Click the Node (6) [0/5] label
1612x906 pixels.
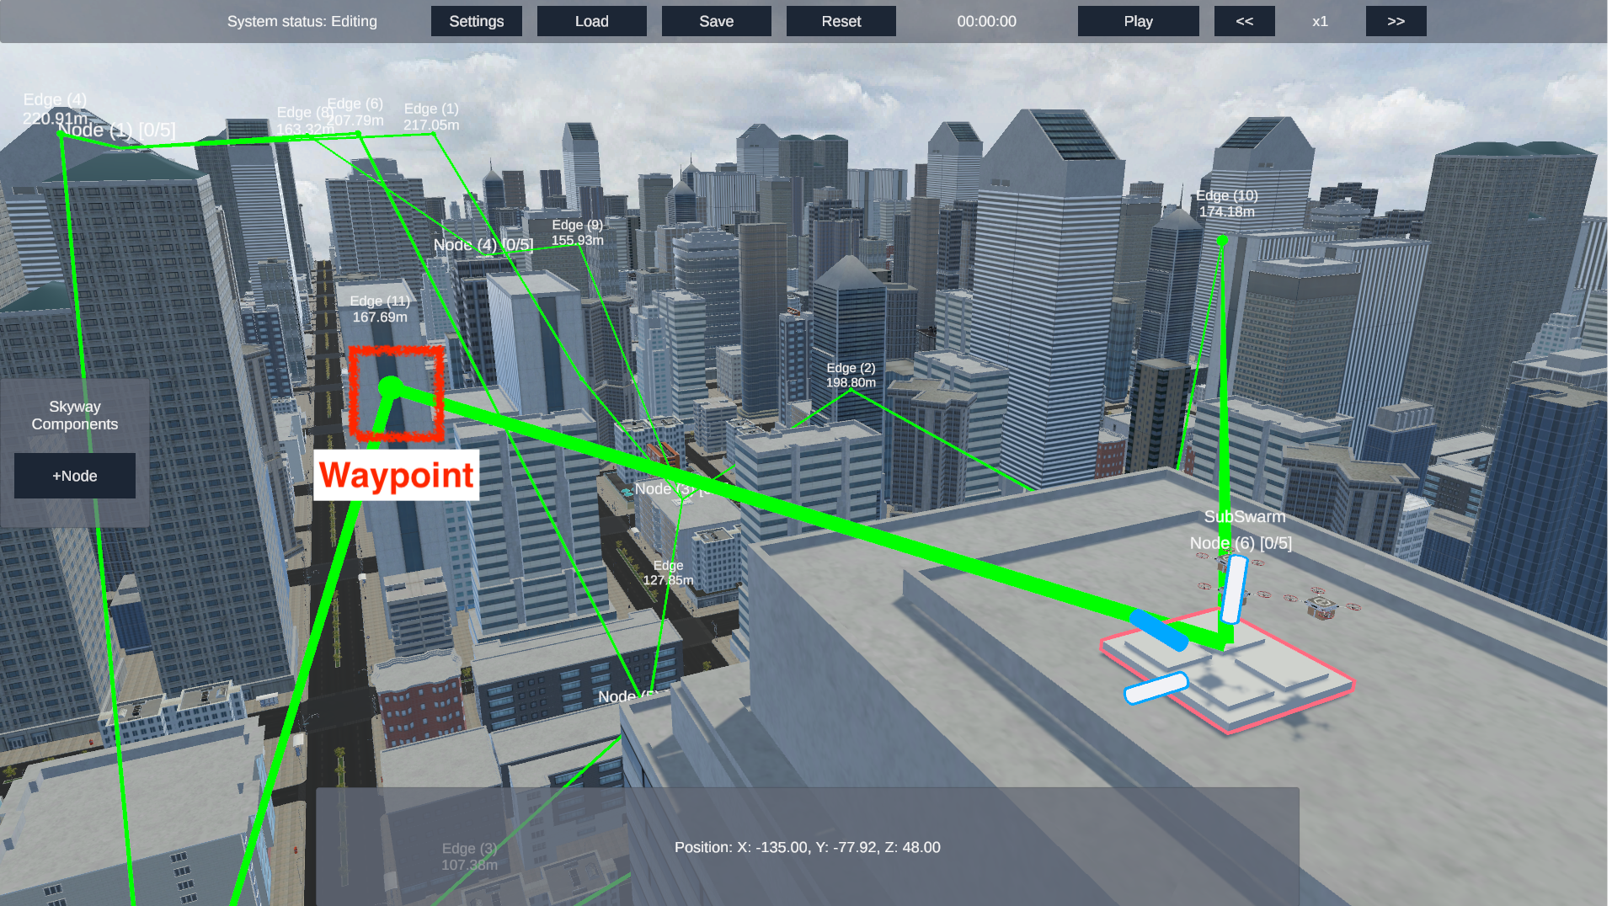pos(1241,543)
